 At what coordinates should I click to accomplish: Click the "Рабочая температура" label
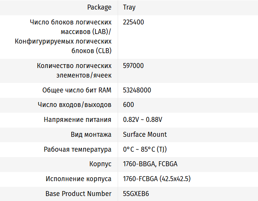[77, 149]
